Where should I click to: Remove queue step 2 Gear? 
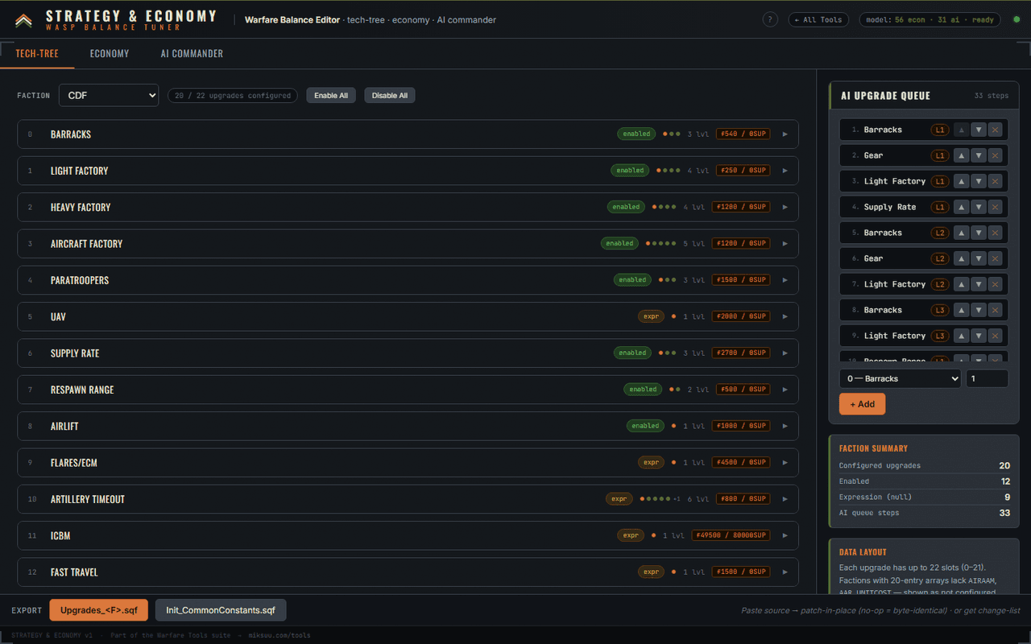996,155
